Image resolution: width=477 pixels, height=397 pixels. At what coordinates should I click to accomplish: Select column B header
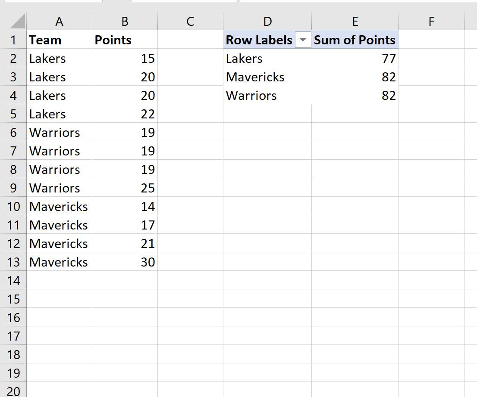[125, 21]
